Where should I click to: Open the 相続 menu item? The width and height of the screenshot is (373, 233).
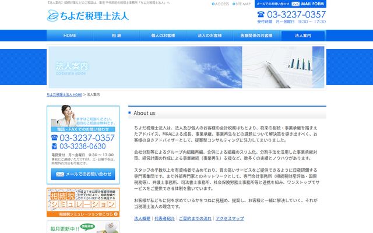click(117, 36)
